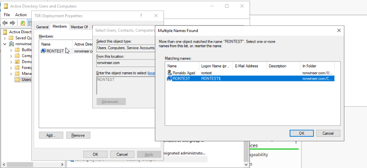Click the Back arrow toolbar icon

5,23
